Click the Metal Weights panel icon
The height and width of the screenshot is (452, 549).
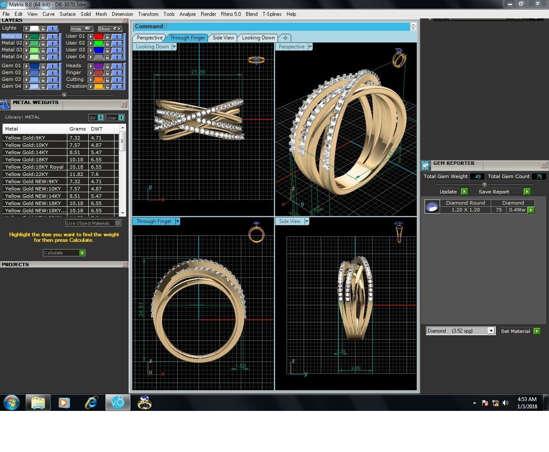coord(5,104)
